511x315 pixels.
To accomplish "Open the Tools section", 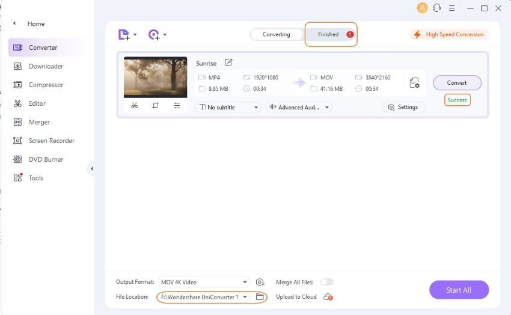I will pyautogui.click(x=36, y=178).
